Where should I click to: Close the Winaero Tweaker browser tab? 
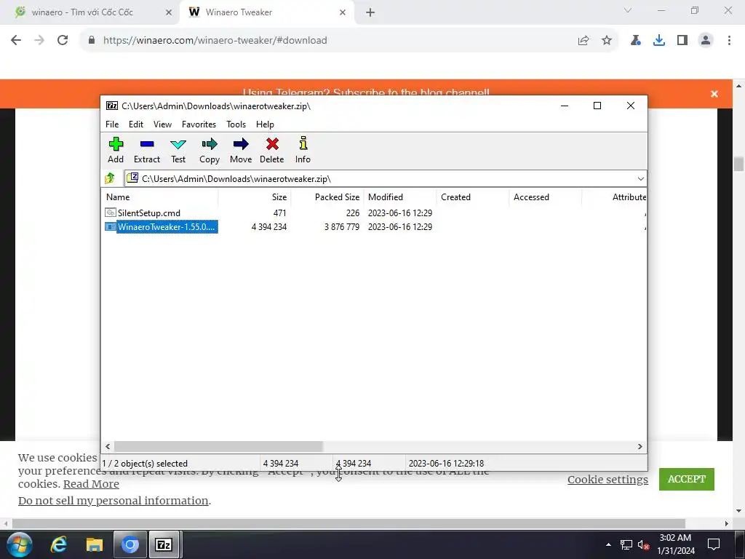343,13
